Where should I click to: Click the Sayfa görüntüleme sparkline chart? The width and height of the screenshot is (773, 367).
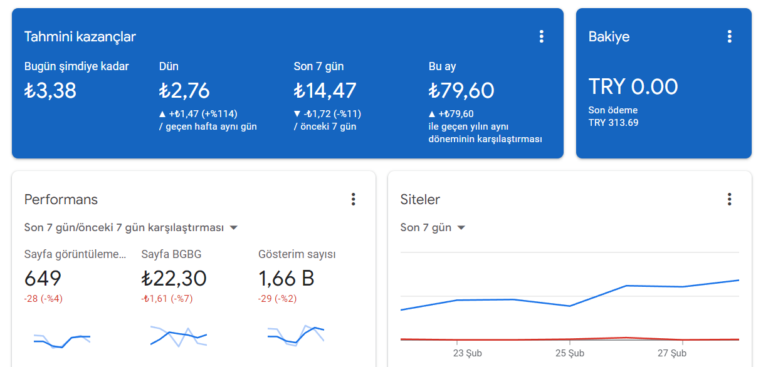(61, 339)
